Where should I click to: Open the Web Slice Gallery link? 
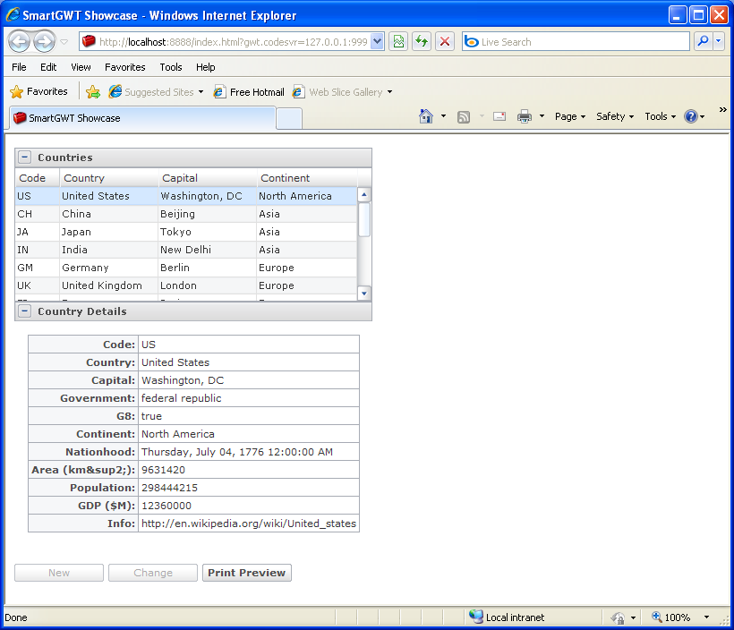[x=342, y=92]
